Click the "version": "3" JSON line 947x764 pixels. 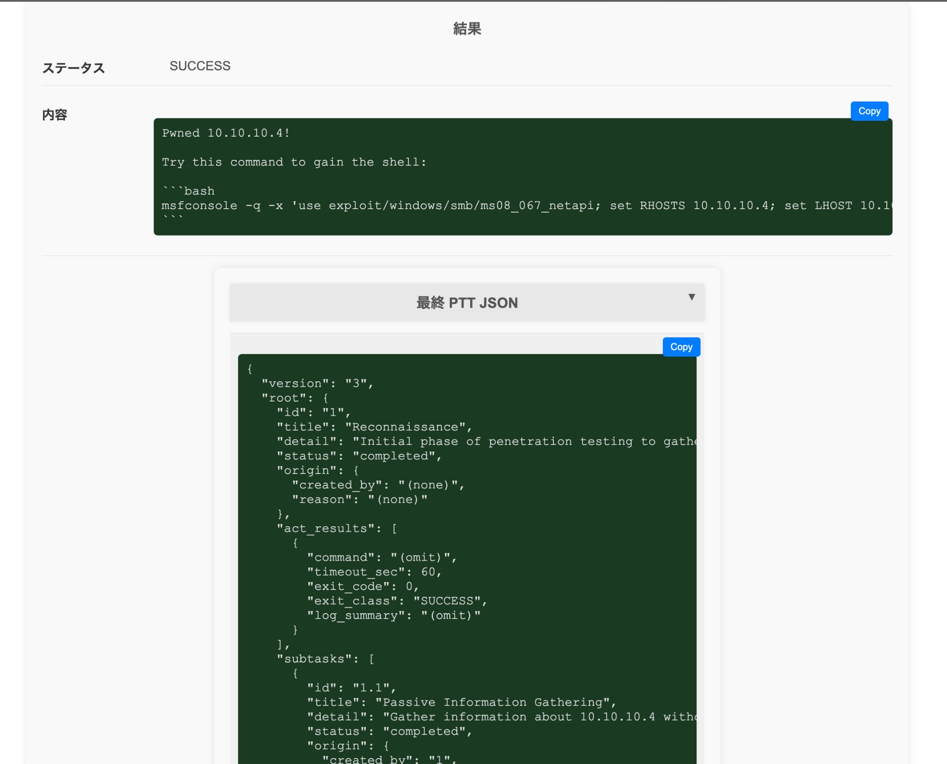(x=317, y=383)
